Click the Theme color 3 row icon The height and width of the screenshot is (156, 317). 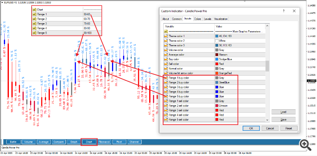tap(166, 45)
